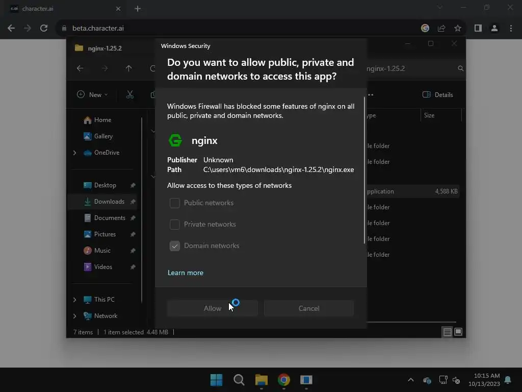Click the pin icon beside Downloads
Image resolution: width=522 pixels, height=392 pixels.
click(133, 202)
